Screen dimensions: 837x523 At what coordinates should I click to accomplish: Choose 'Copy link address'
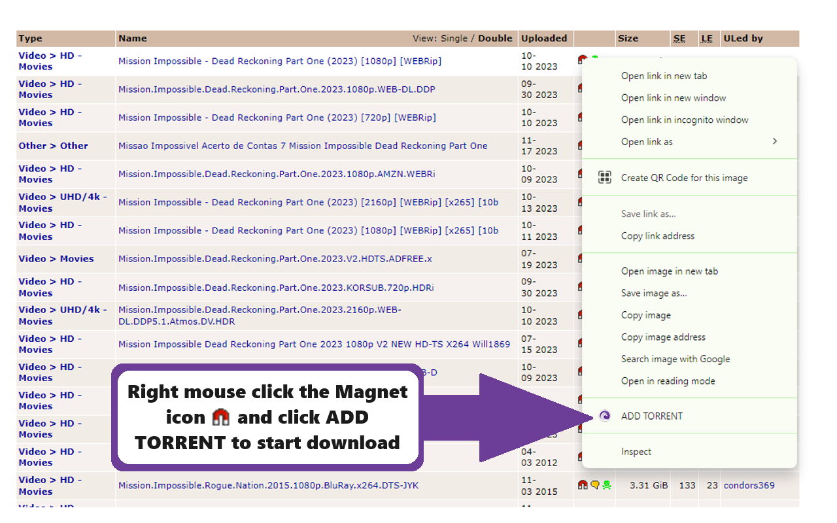(690, 236)
